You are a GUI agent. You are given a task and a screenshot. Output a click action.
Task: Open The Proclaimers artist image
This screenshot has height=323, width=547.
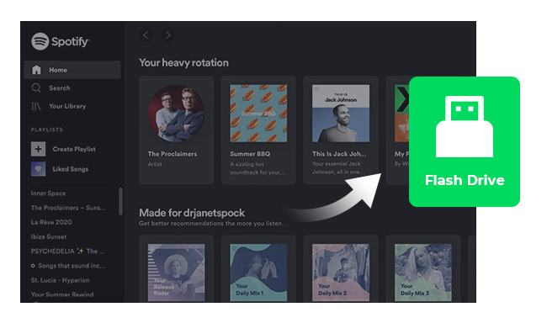point(176,113)
